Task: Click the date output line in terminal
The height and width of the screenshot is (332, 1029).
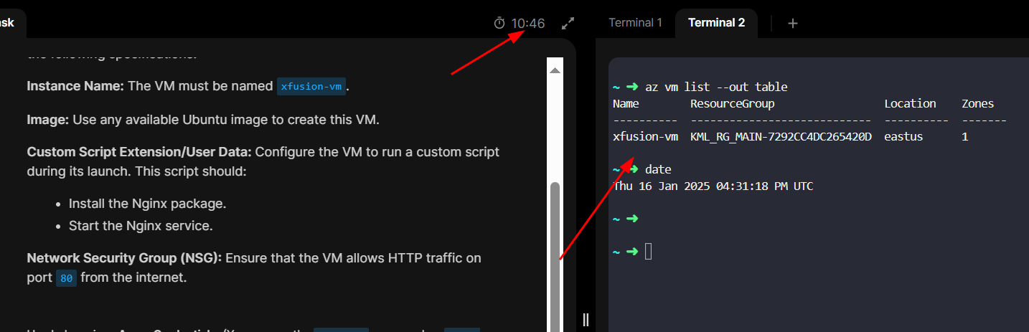Action: point(713,186)
